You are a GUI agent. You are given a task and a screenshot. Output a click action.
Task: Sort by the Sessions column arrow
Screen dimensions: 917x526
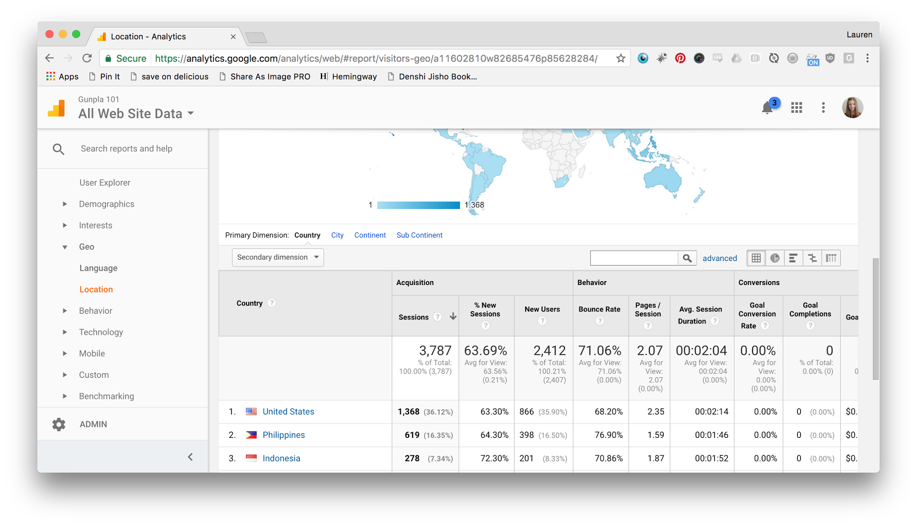[453, 317]
